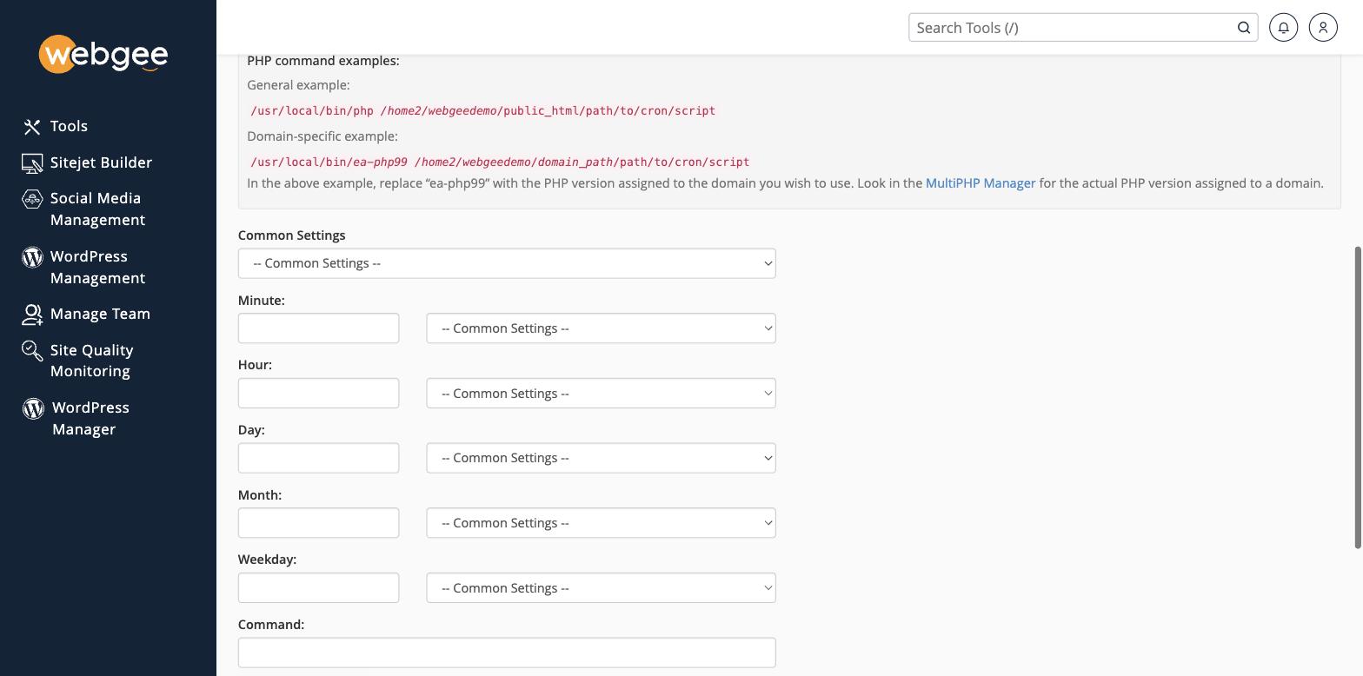Click the Minute input field
The image size is (1363, 676).
click(x=318, y=328)
